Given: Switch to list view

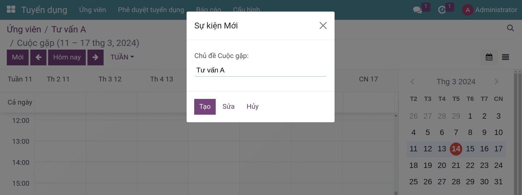Looking at the screenshot, I should [x=505, y=57].
